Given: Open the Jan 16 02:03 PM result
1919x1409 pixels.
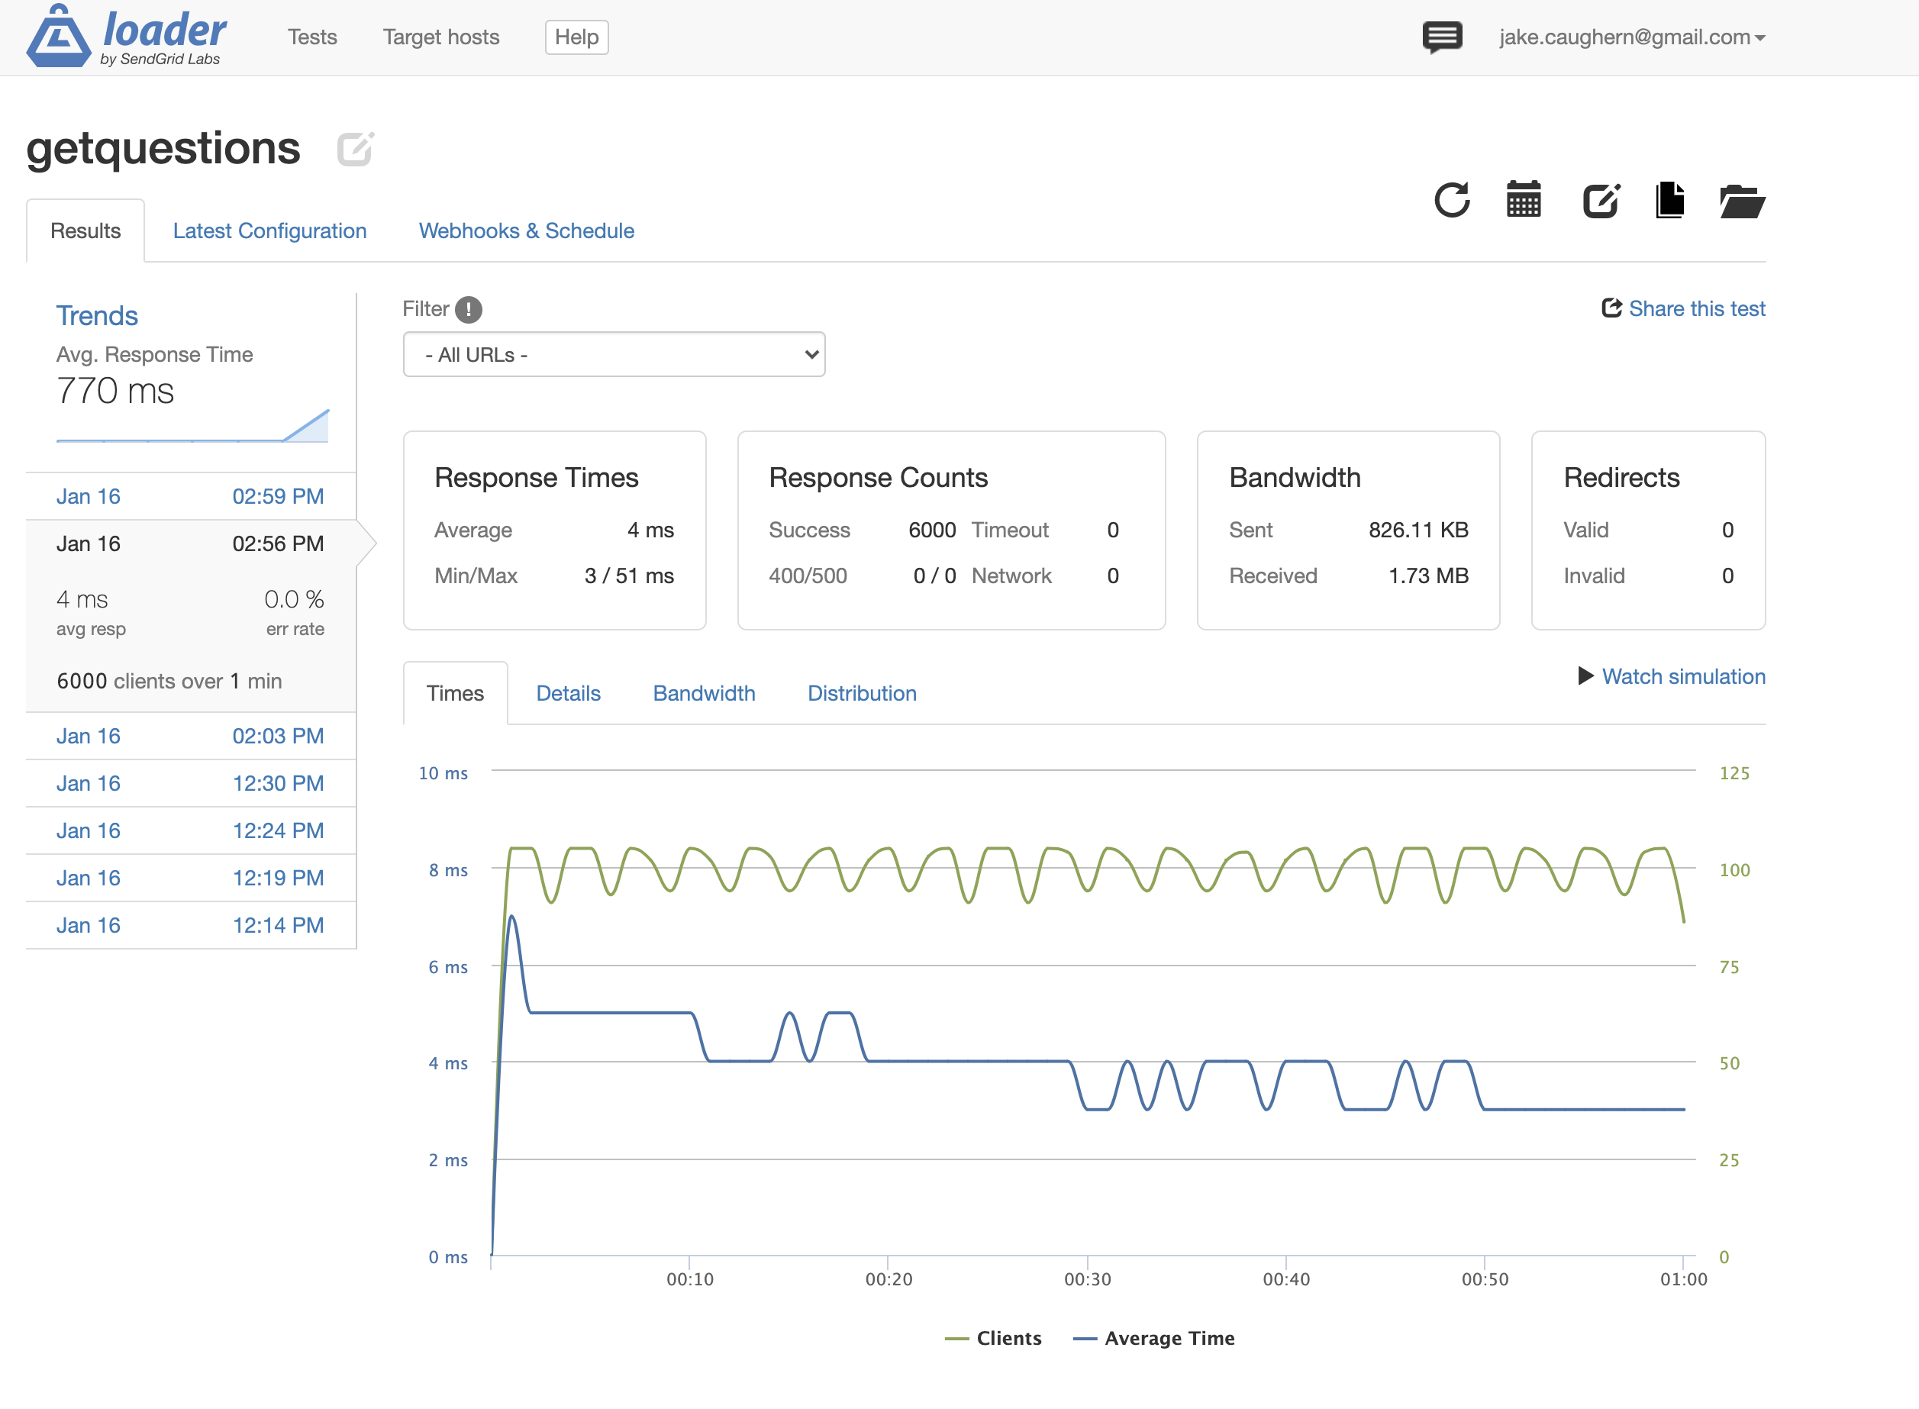Looking at the screenshot, I should click(190, 736).
